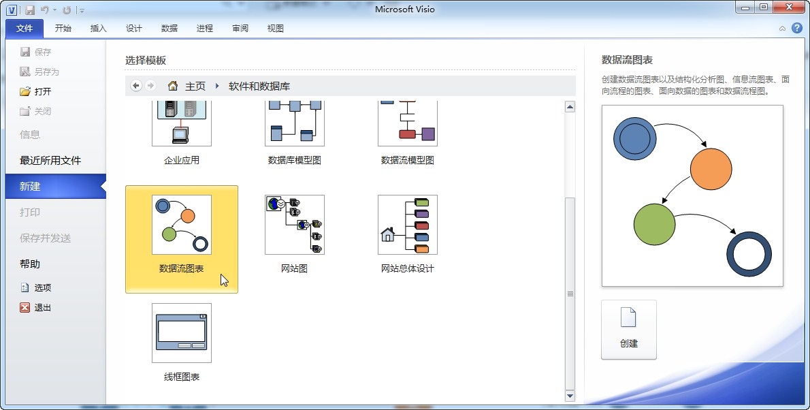Image resolution: width=810 pixels, height=410 pixels.
Task: Click 退出 to exit Visio
Action: pyautogui.click(x=42, y=307)
